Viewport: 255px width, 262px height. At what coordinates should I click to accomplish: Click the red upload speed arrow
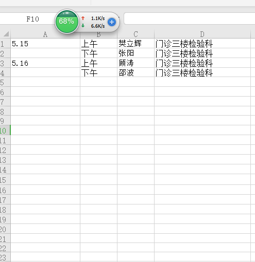83,18
